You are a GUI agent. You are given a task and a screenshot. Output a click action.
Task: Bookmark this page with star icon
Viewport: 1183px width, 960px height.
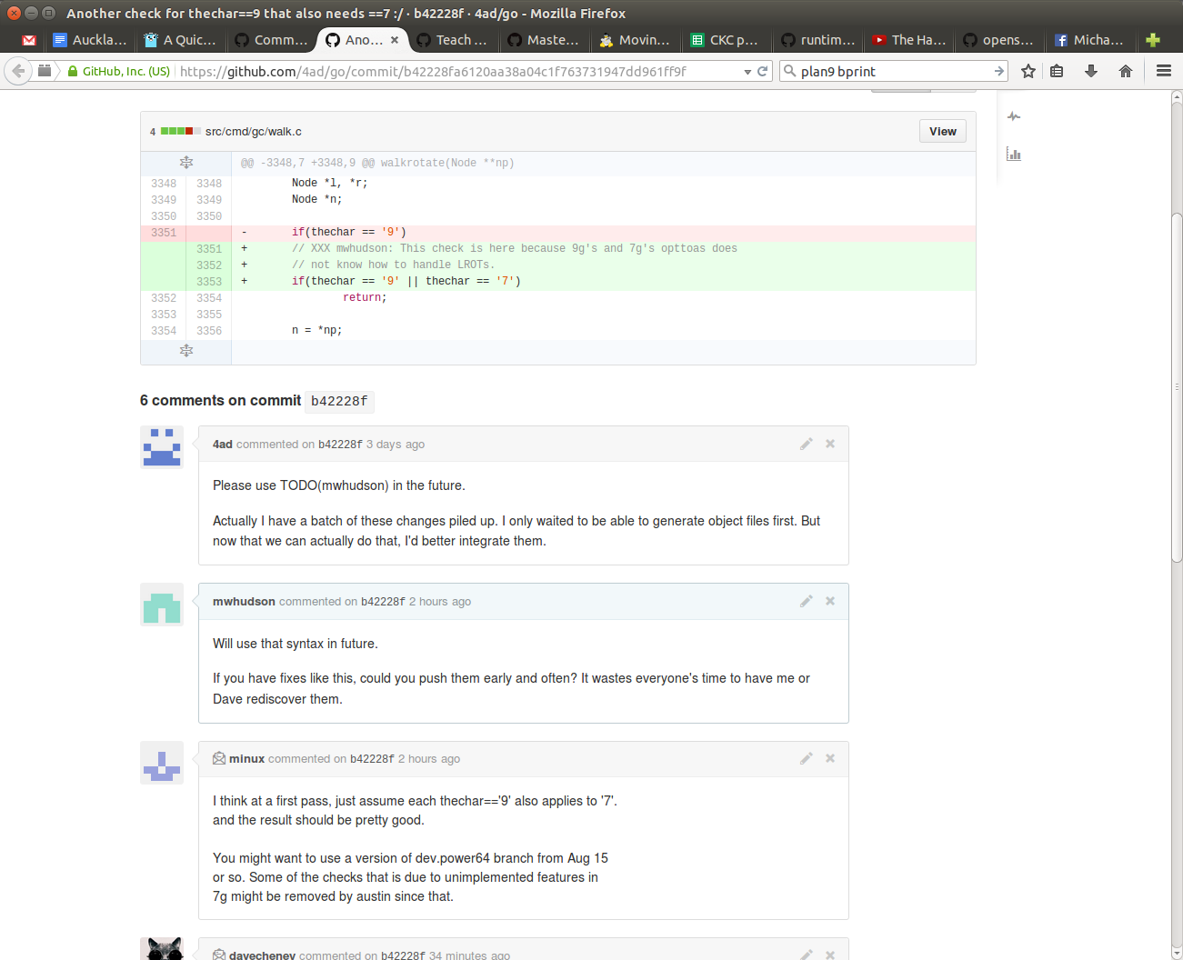coord(1028,71)
